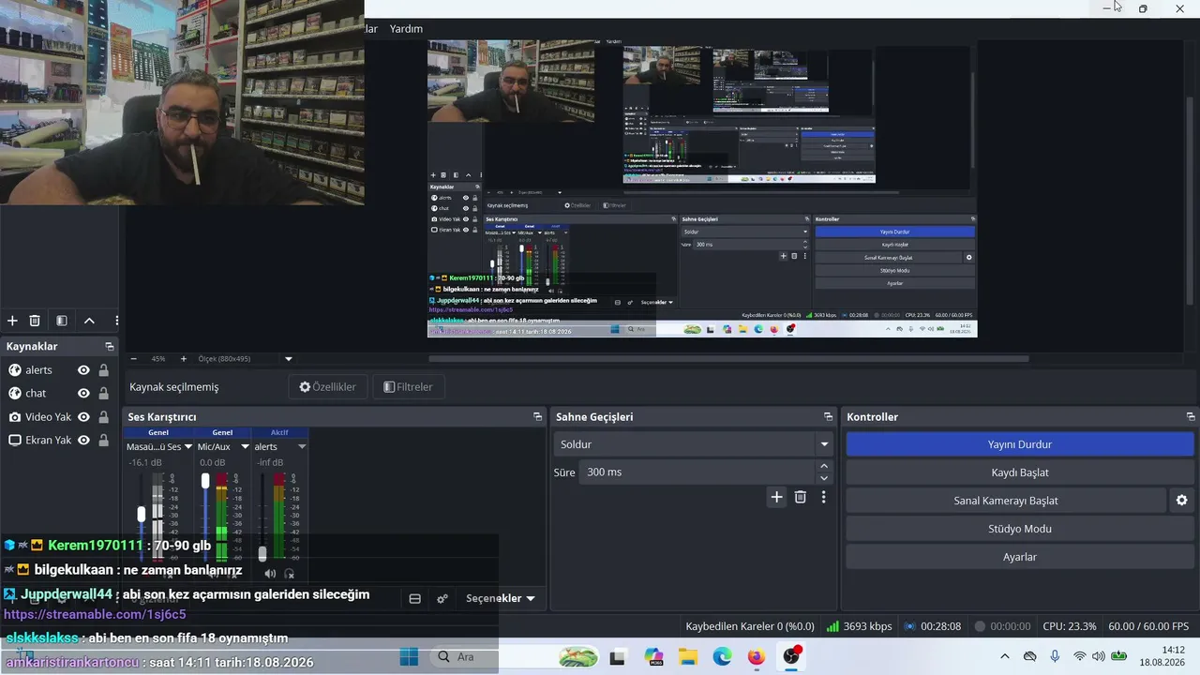Undock the Kontroller panel
The width and height of the screenshot is (1200, 675).
pyautogui.click(x=1191, y=417)
